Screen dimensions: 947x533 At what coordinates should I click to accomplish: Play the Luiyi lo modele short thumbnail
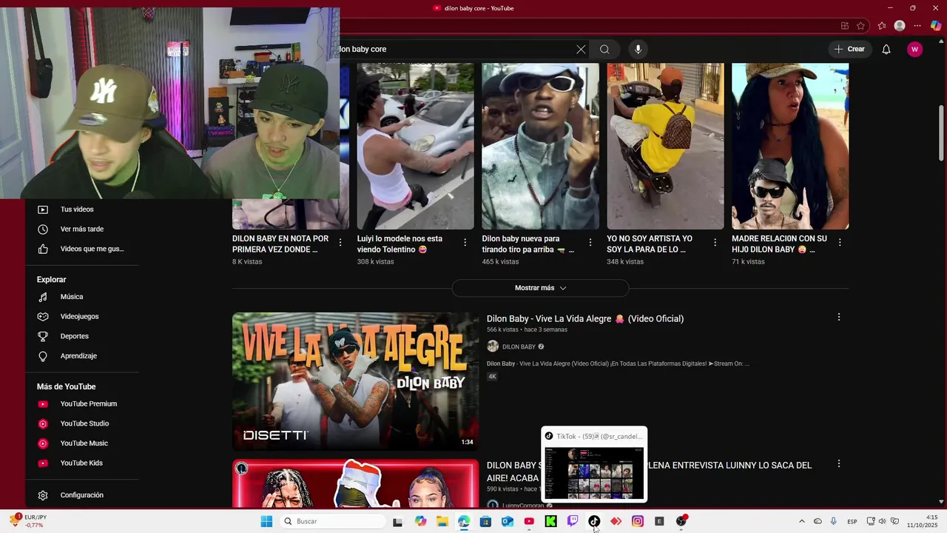(x=415, y=146)
